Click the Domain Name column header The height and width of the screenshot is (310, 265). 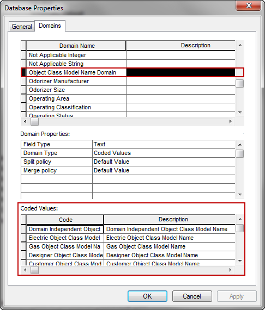pos(76,46)
